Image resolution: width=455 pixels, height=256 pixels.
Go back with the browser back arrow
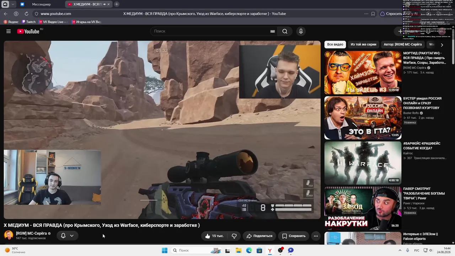click(6, 14)
